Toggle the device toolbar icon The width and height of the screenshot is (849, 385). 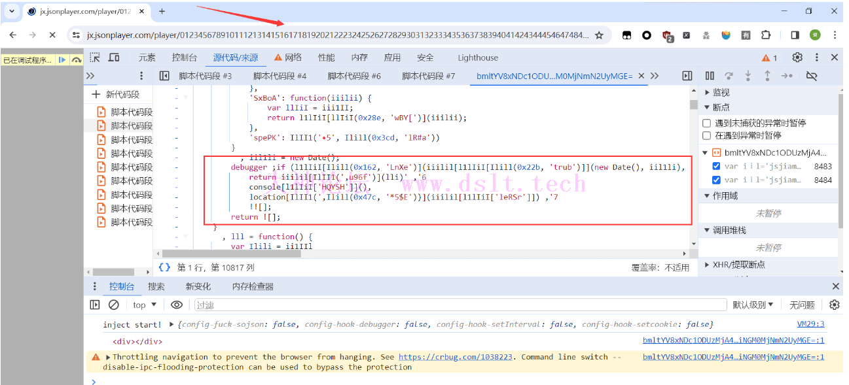tap(114, 58)
